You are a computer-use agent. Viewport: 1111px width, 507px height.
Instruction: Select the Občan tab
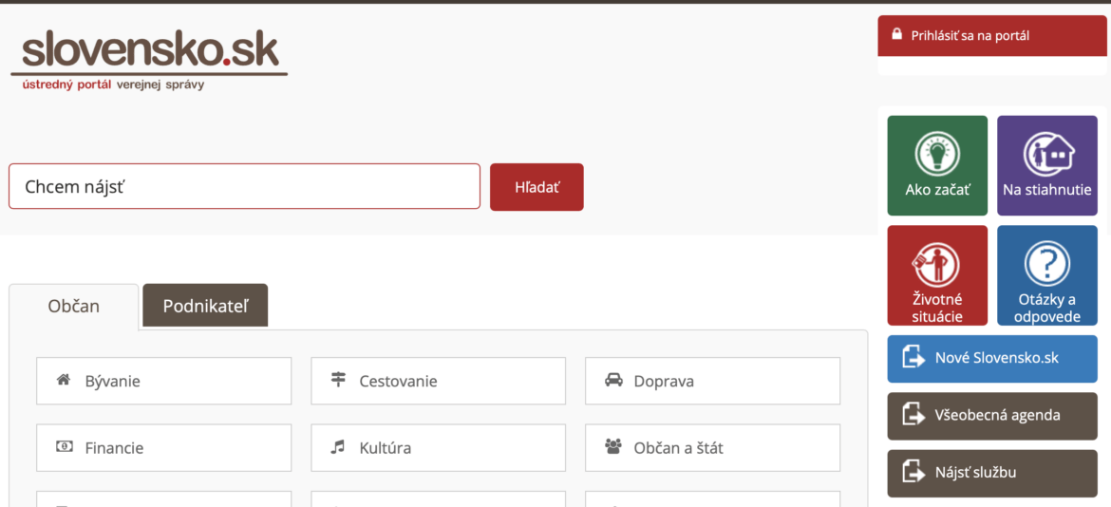click(x=74, y=307)
